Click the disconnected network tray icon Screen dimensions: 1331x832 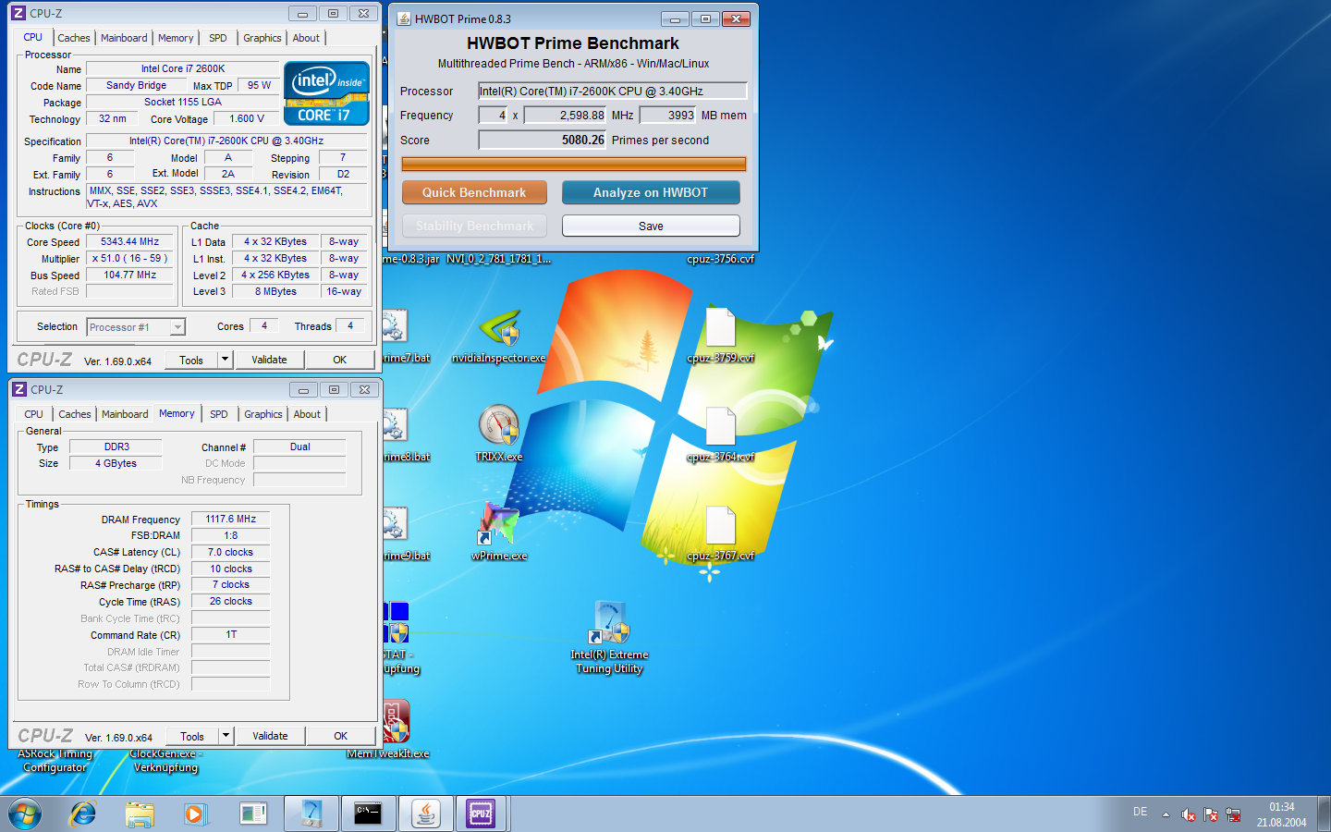1233,814
